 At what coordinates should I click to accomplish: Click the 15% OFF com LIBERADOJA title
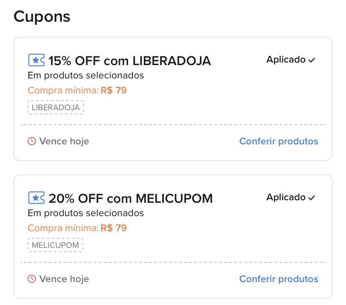tap(130, 61)
